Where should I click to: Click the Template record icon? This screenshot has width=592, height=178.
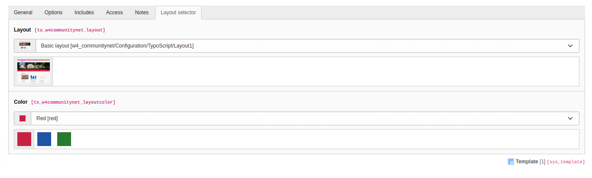(511, 162)
